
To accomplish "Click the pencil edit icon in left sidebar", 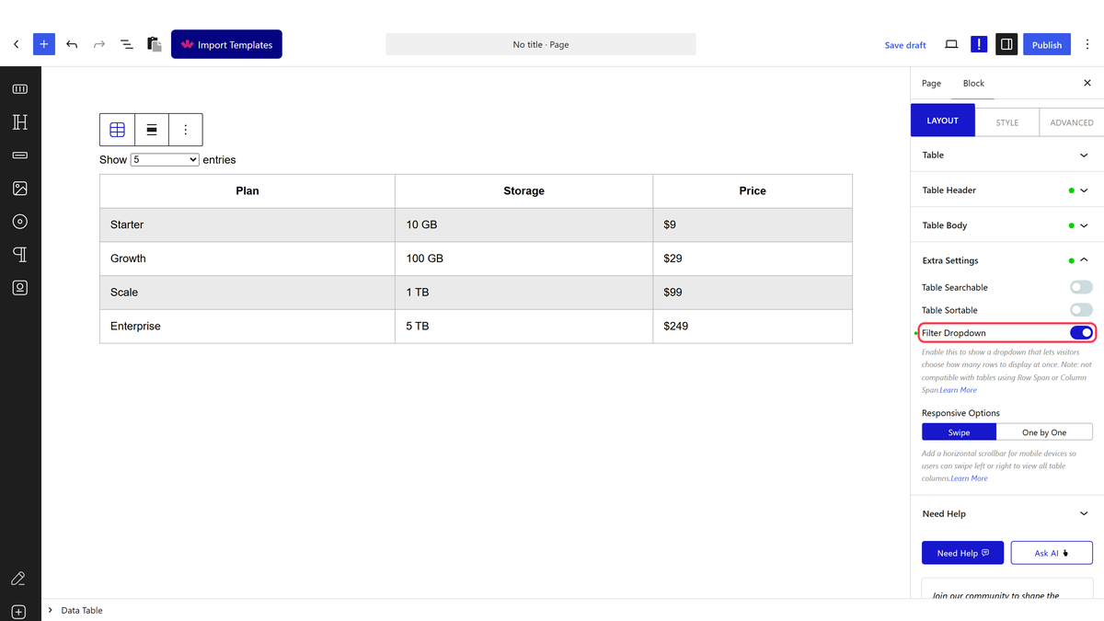I will [x=18, y=579].
